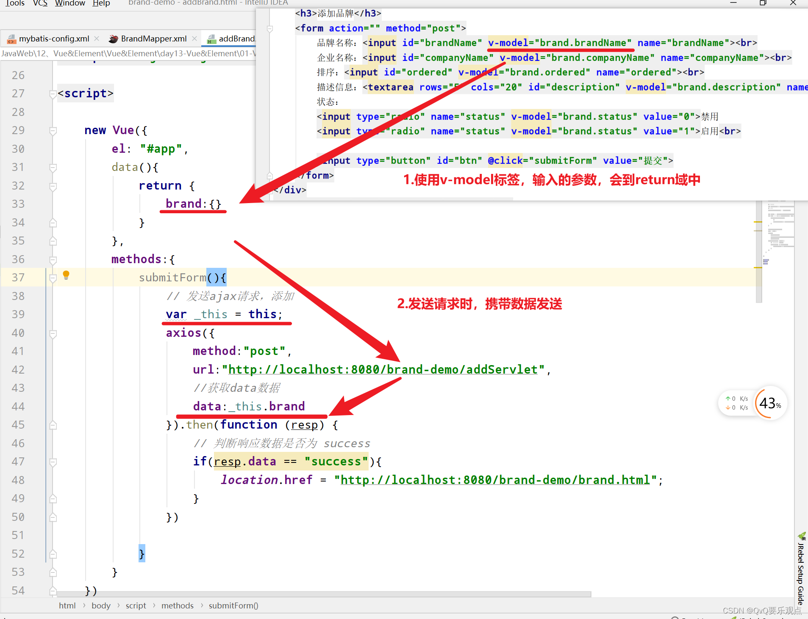Collapse the axios call fold marker

[x=53, y=333]
